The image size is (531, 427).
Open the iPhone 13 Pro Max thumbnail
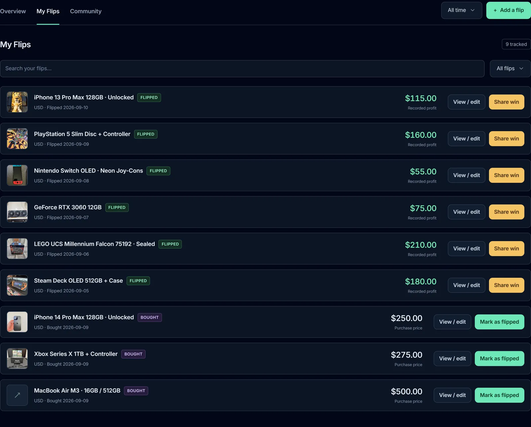[17, 102]
